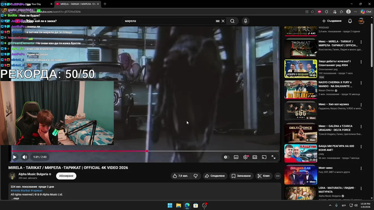The image size is (374, 210).
Task: Open more actions ellipsis under video
Action: 278,176
